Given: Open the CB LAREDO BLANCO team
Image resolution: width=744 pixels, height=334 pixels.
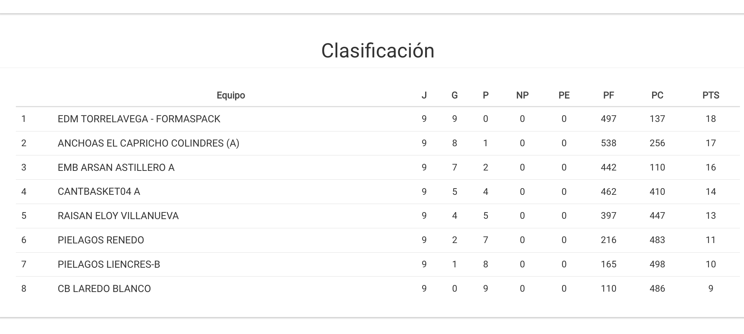Looking at the screenshot, I should coord(104,289).
